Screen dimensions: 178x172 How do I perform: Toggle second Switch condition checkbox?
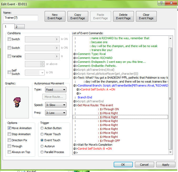tap(9, 48)
